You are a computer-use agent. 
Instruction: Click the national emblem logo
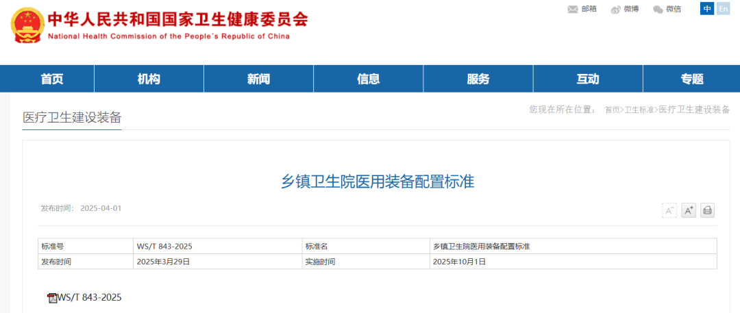click(26, 25)
